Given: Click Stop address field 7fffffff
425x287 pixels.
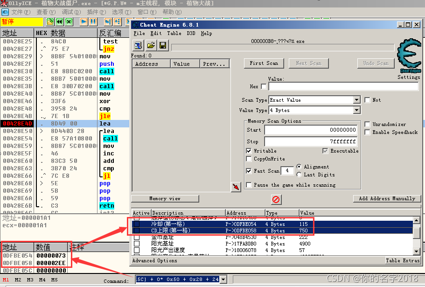Looking at the screenshot, I should point(311,141).
